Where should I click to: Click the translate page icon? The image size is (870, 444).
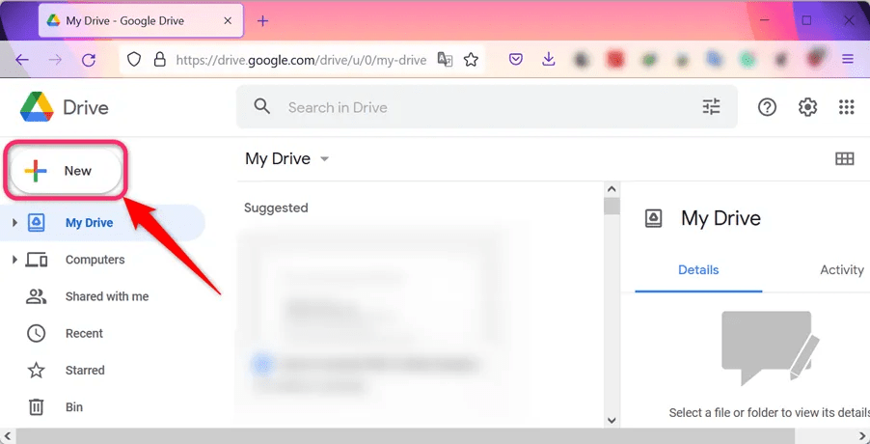point(445,60)
